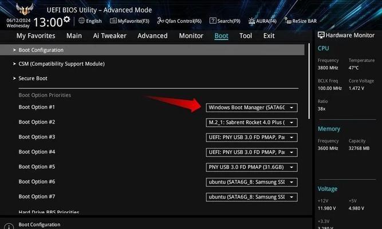Open the Ai Tweaker tab
382x229 pixels.
coord(109,36)
